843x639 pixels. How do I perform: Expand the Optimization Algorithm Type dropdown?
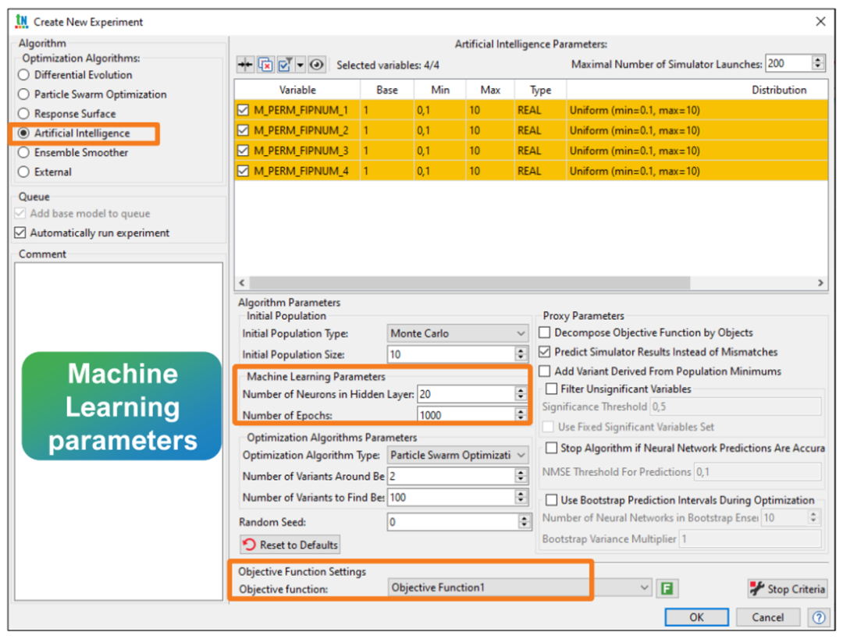pos(457,455)
